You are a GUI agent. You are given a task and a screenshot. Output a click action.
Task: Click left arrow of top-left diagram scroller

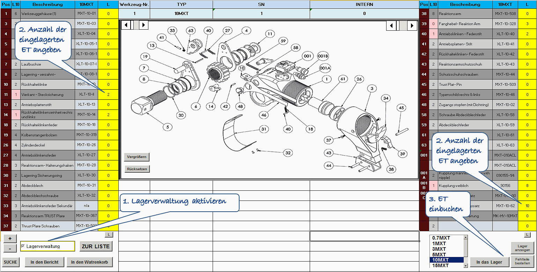[x=126, y=25]
